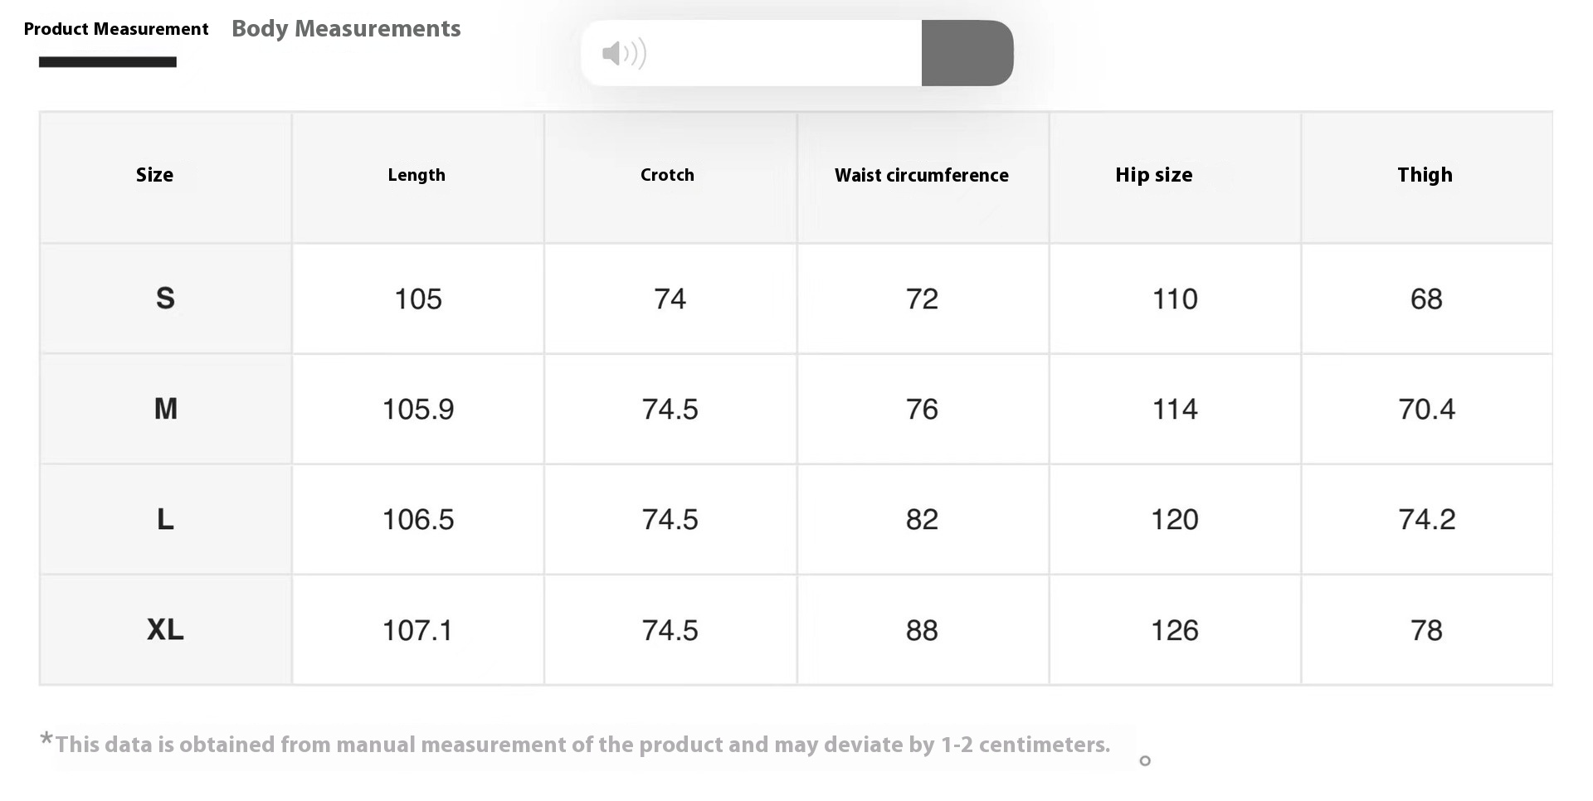1593x801 pixels.
Task: Click the 105.9 length value for M
Action: point(418,409)
